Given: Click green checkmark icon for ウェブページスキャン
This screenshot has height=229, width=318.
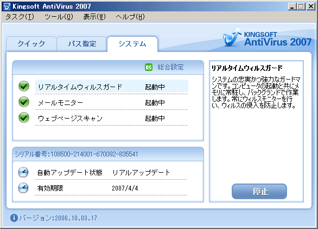Looking at the screenshot, I should pos(24,117).
